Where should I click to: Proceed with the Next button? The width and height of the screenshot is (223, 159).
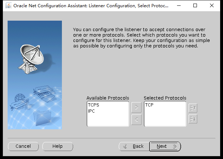coord(165,146)
